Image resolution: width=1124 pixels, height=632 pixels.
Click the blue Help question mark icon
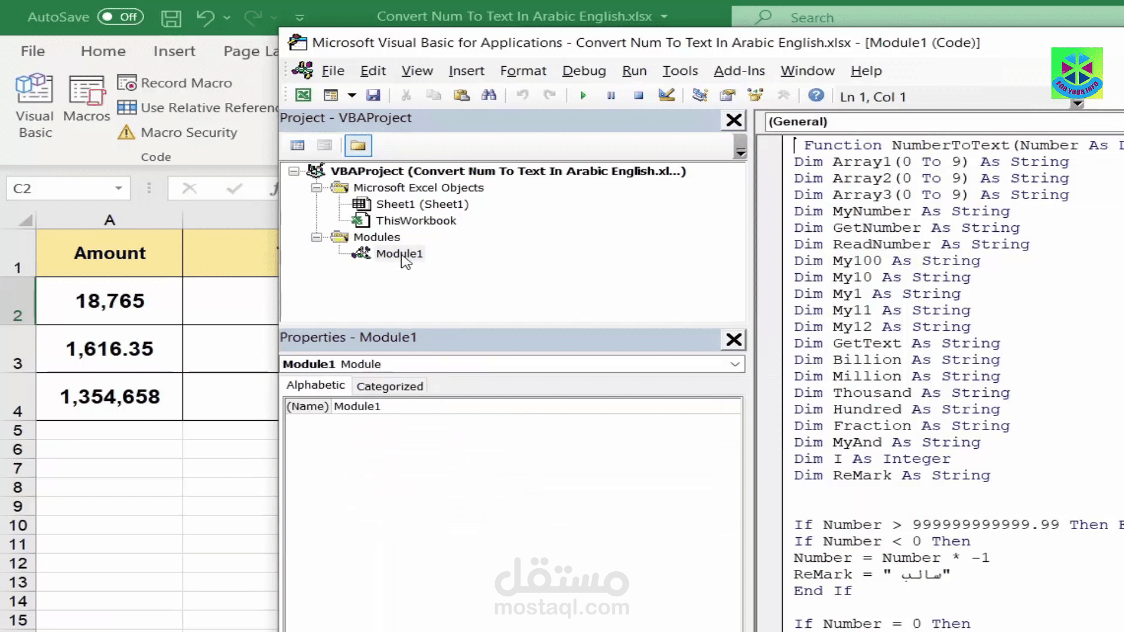(815, 95)
